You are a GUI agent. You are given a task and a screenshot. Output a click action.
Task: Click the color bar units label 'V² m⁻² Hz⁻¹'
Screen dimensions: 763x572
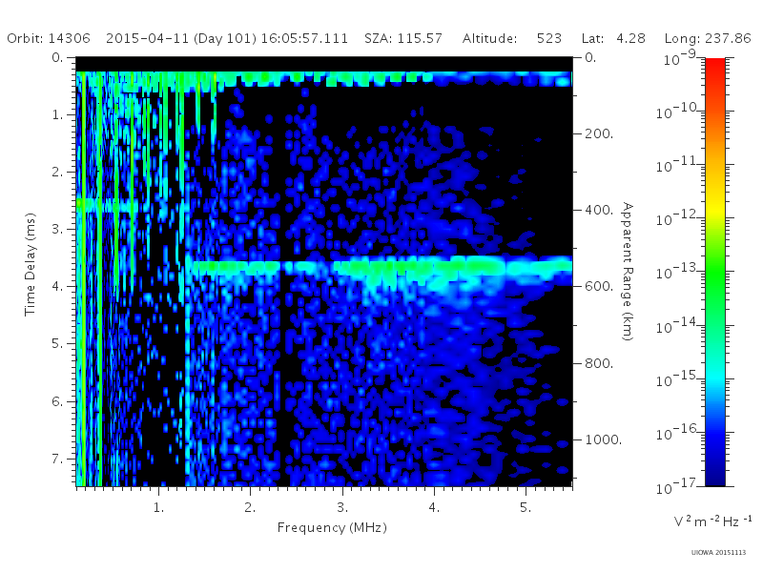click(712, 521)
